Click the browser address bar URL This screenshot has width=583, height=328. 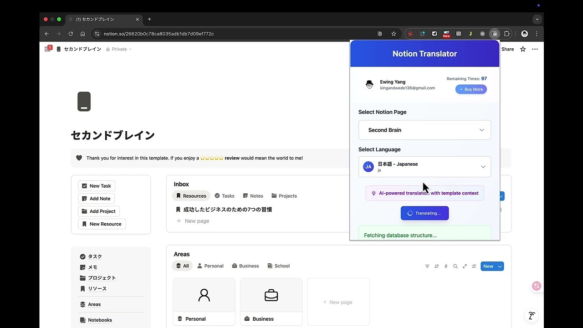159,34
